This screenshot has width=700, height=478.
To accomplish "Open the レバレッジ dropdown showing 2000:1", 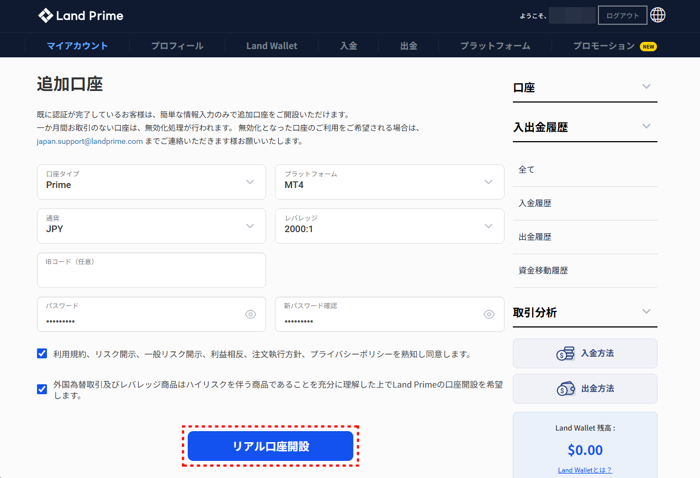I will click(390, 226).
